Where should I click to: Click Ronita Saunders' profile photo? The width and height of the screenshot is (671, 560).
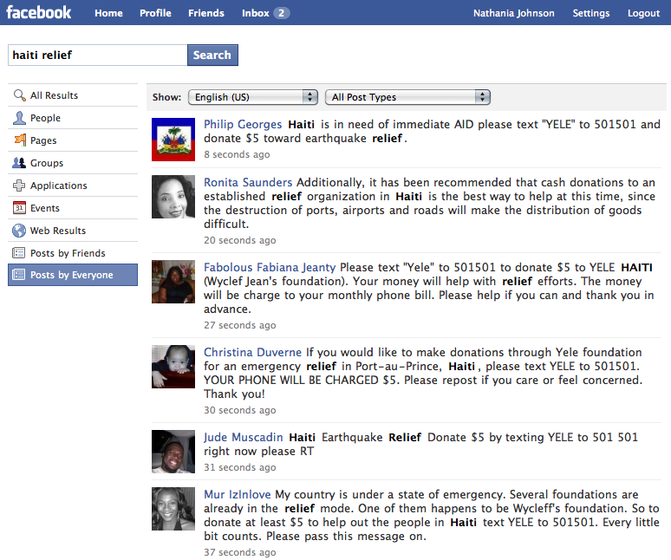173,197
